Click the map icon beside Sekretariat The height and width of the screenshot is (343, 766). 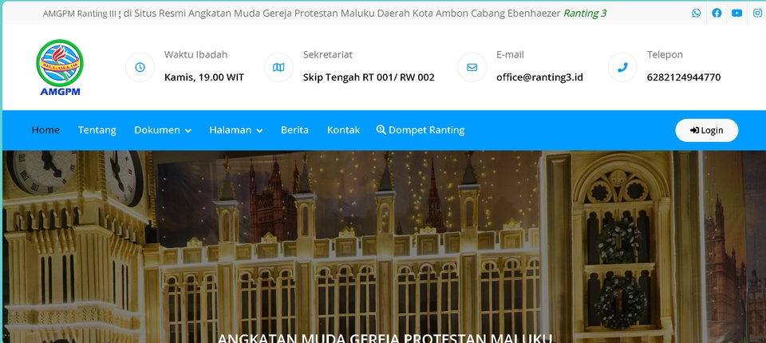tap(278, 68)
